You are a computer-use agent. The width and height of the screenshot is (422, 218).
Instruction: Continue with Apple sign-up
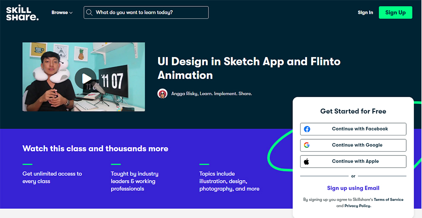pos(353,161)
